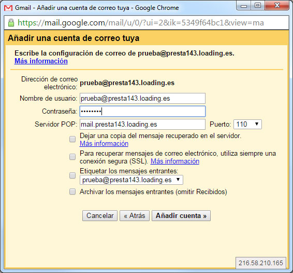Click the Añadir cuenta button
Viewport: 293px width, 273px height.
coord(181,216)
